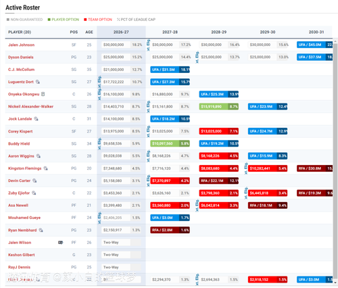Click the icon next to Zuby Ejiofor
Screen dimensions: 338x288
34,193
